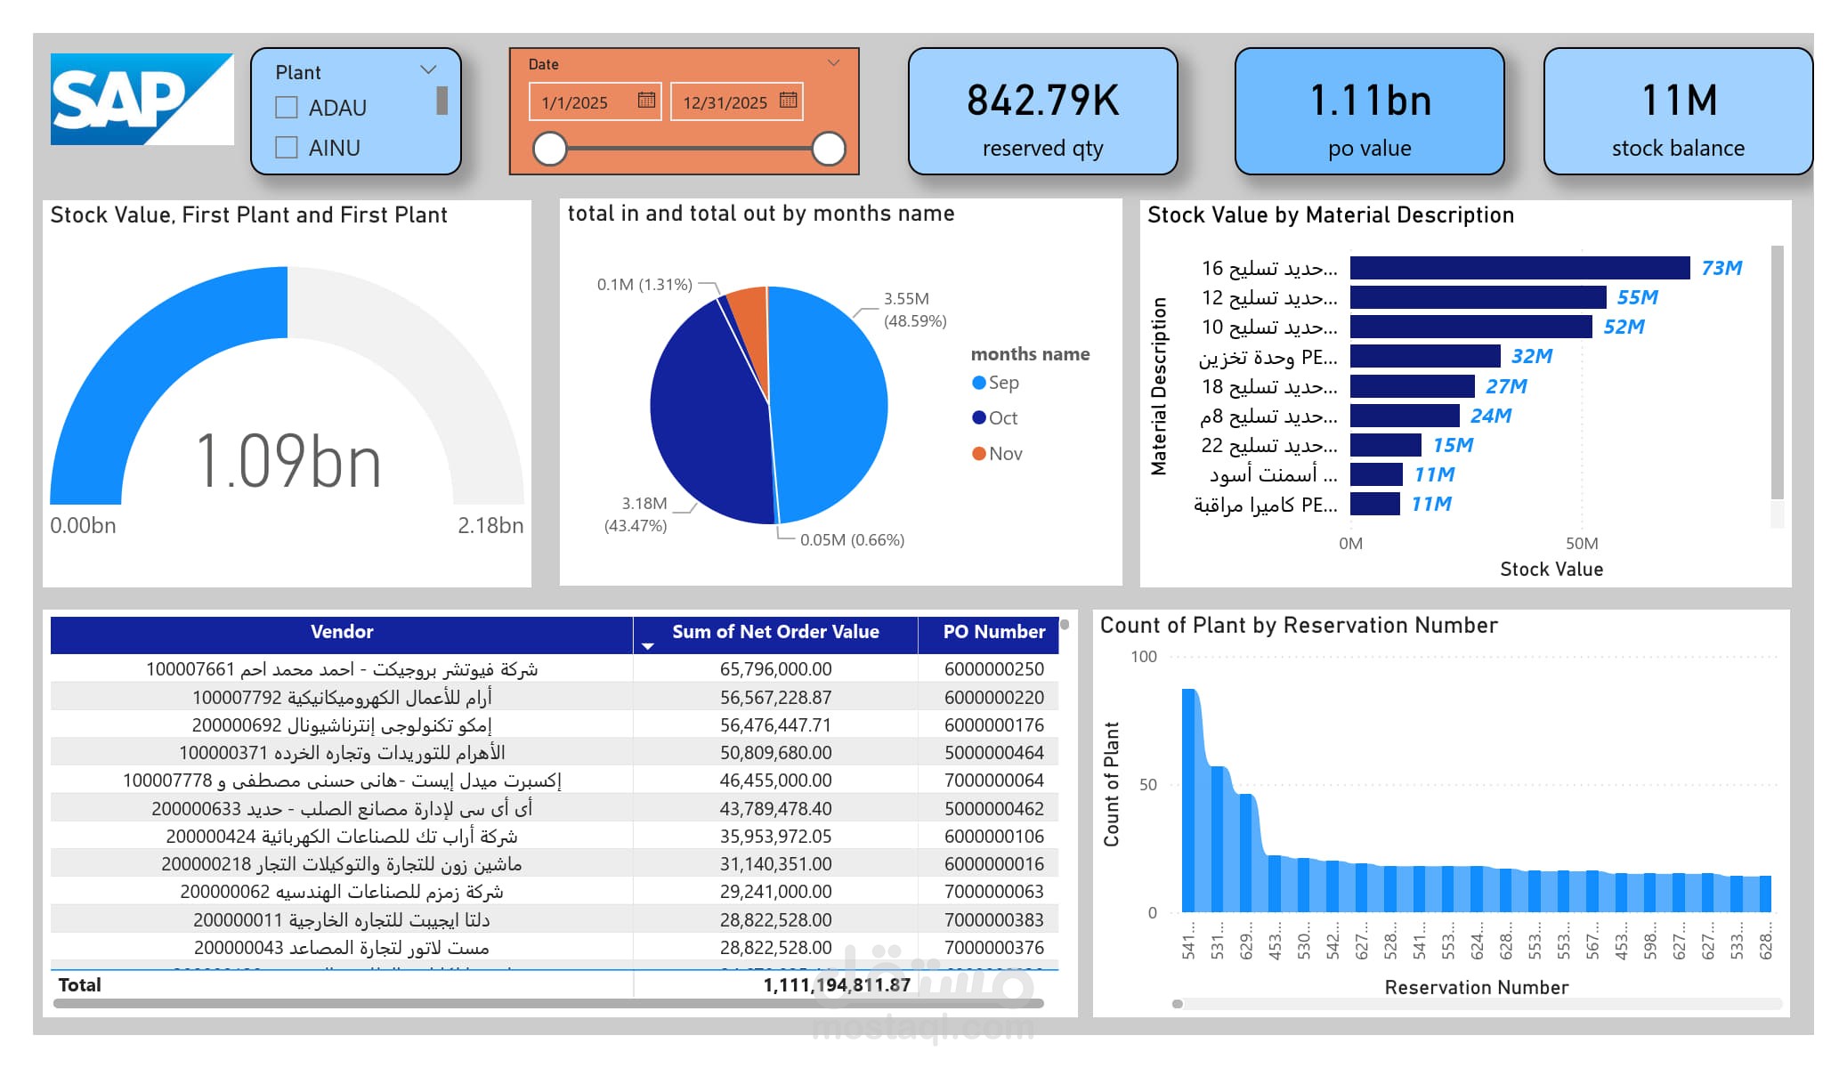Screen dimensions: 1847x1068
Task: Expand the Date slicer dropdown chevron
Action: click(833, 63)
